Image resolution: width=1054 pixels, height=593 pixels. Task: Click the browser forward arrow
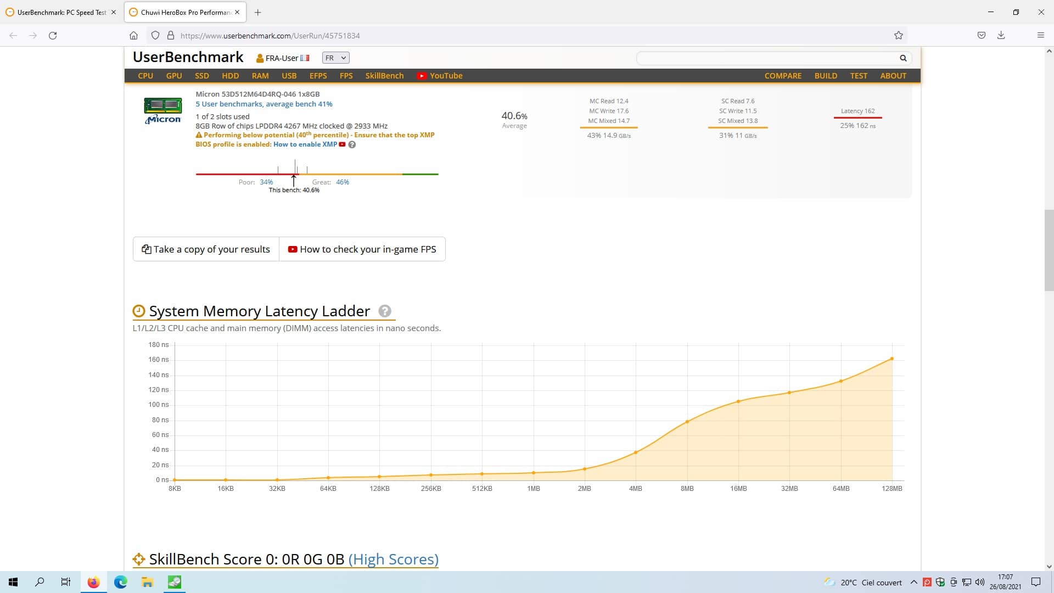(x=33, y=35)
